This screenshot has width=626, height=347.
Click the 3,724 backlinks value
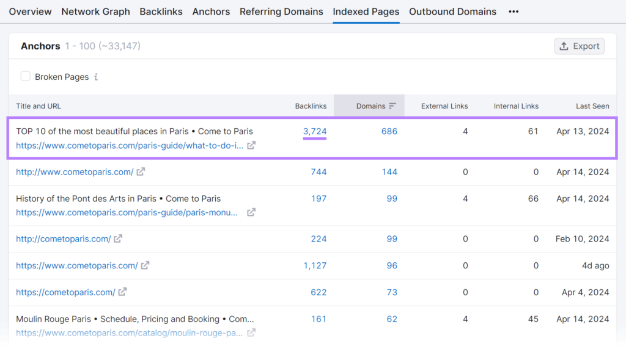coord(315,131)
